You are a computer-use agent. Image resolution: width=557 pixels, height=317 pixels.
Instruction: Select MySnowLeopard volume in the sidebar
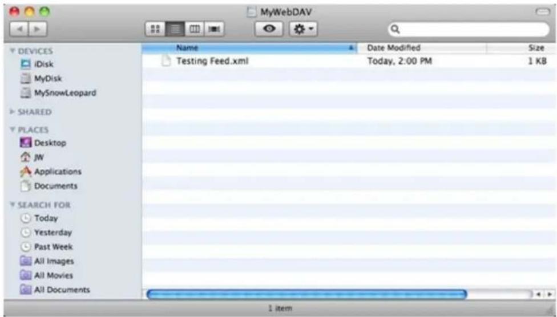coord(58,93)
